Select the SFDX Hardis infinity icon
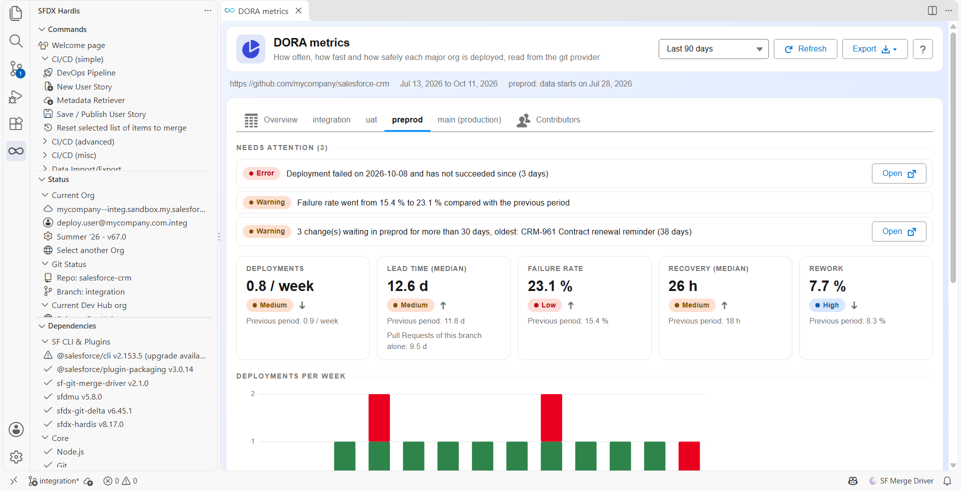The height and width of the screenshot is (491, 961). coord(16,151)
